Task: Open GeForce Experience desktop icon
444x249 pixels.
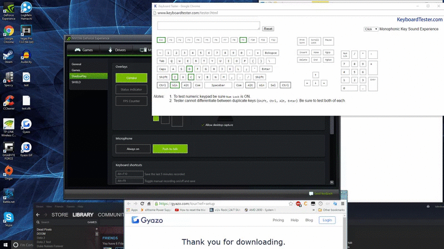Action: (x=9, y=11)
